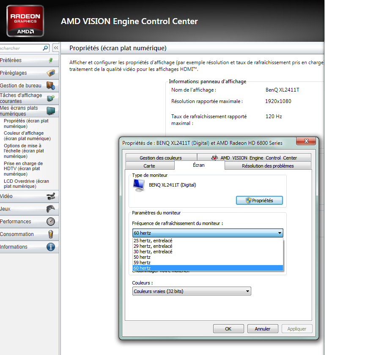Viewport: 387px width, 355px height.
Task: Open Résolution des problèmes tab
Action: click(267, 166)
